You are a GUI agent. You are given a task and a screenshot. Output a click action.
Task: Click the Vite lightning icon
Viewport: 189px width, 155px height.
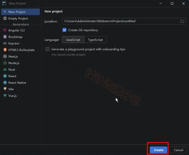5,89
